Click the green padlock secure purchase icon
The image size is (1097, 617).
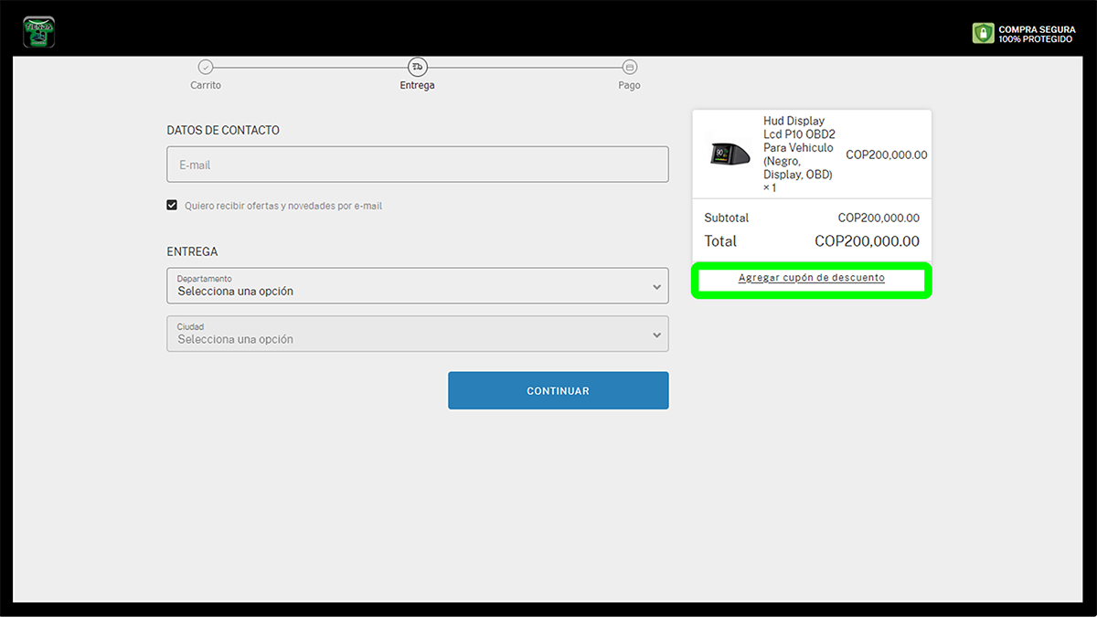point(983,34)
